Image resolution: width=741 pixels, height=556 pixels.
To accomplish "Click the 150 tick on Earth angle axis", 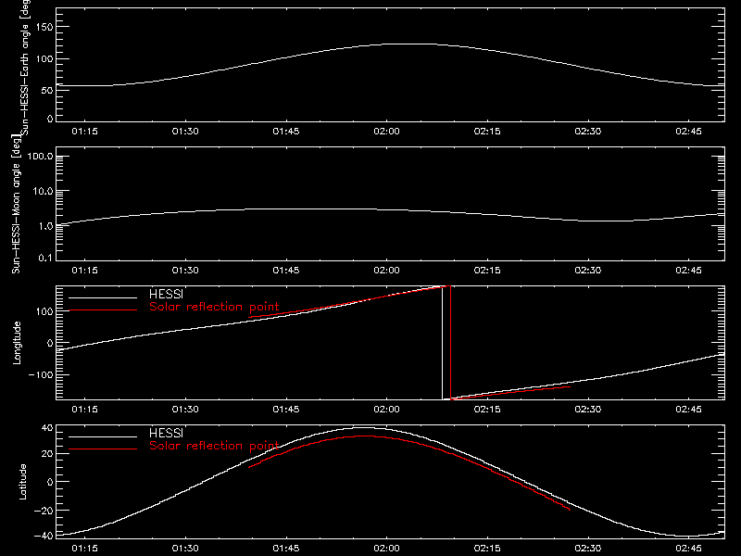I will point(44,27).
